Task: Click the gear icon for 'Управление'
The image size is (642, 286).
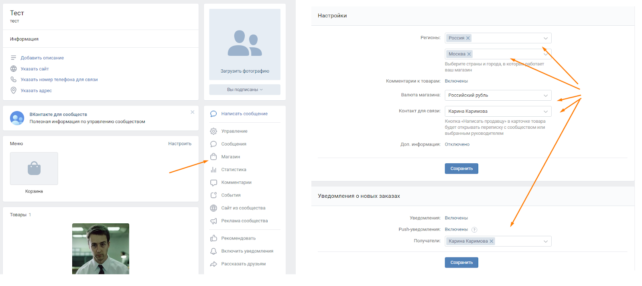Action: point(213,131)
